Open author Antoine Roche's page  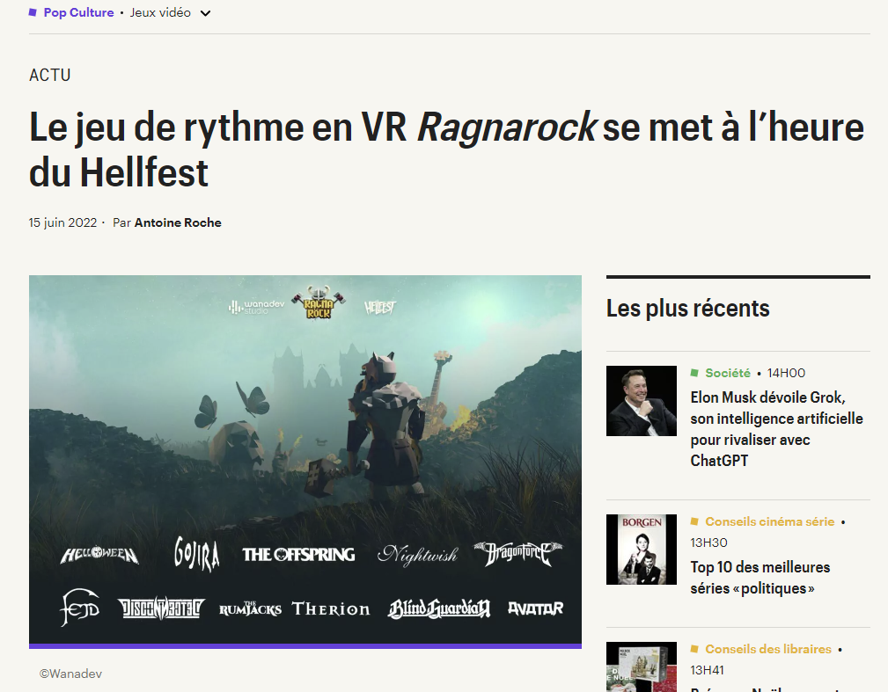(178, 222)
